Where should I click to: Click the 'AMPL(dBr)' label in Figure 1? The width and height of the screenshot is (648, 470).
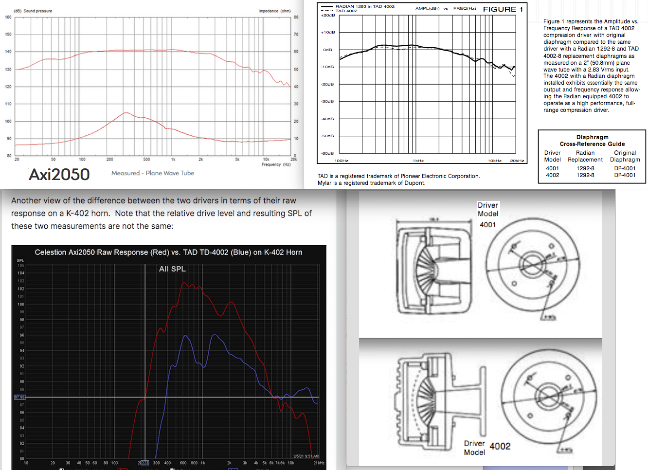[x=428, y=8]
